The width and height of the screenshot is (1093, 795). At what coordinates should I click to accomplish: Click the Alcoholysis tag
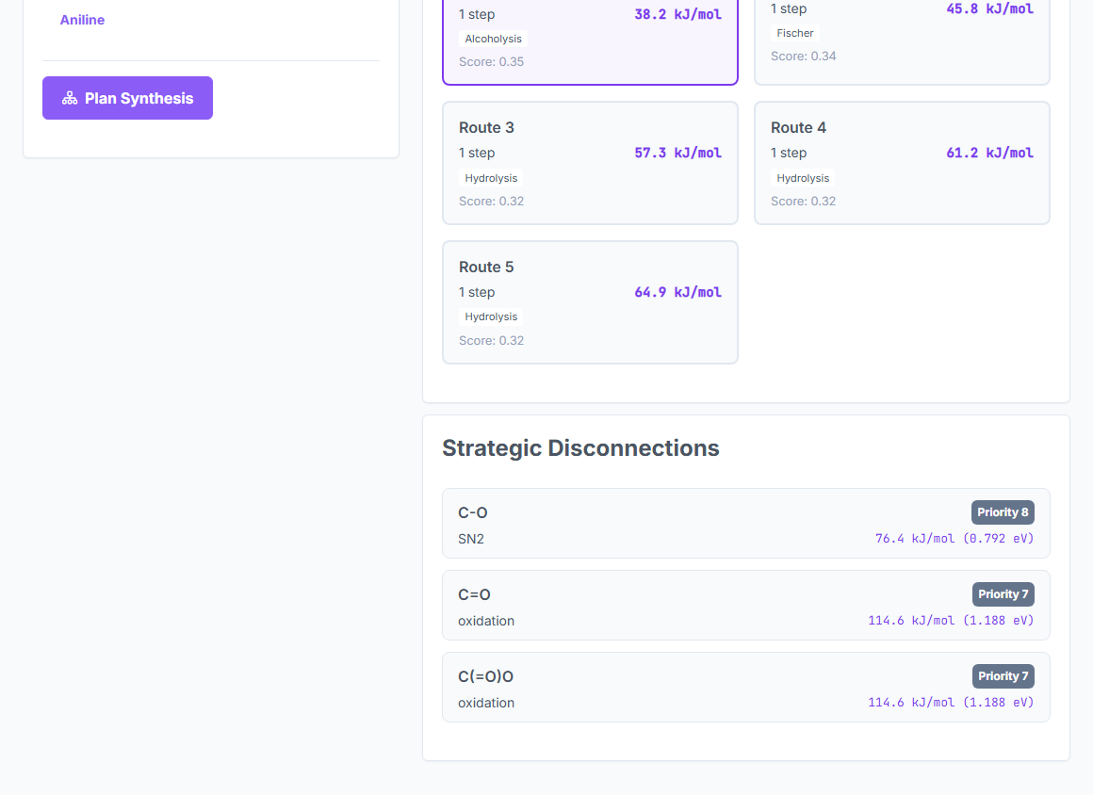point(494,39)
